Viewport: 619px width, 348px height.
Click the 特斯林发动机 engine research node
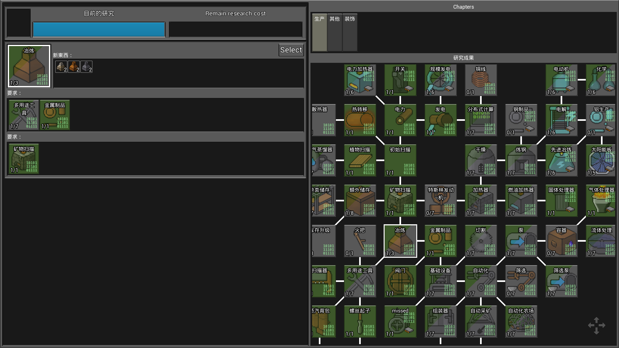440,200
